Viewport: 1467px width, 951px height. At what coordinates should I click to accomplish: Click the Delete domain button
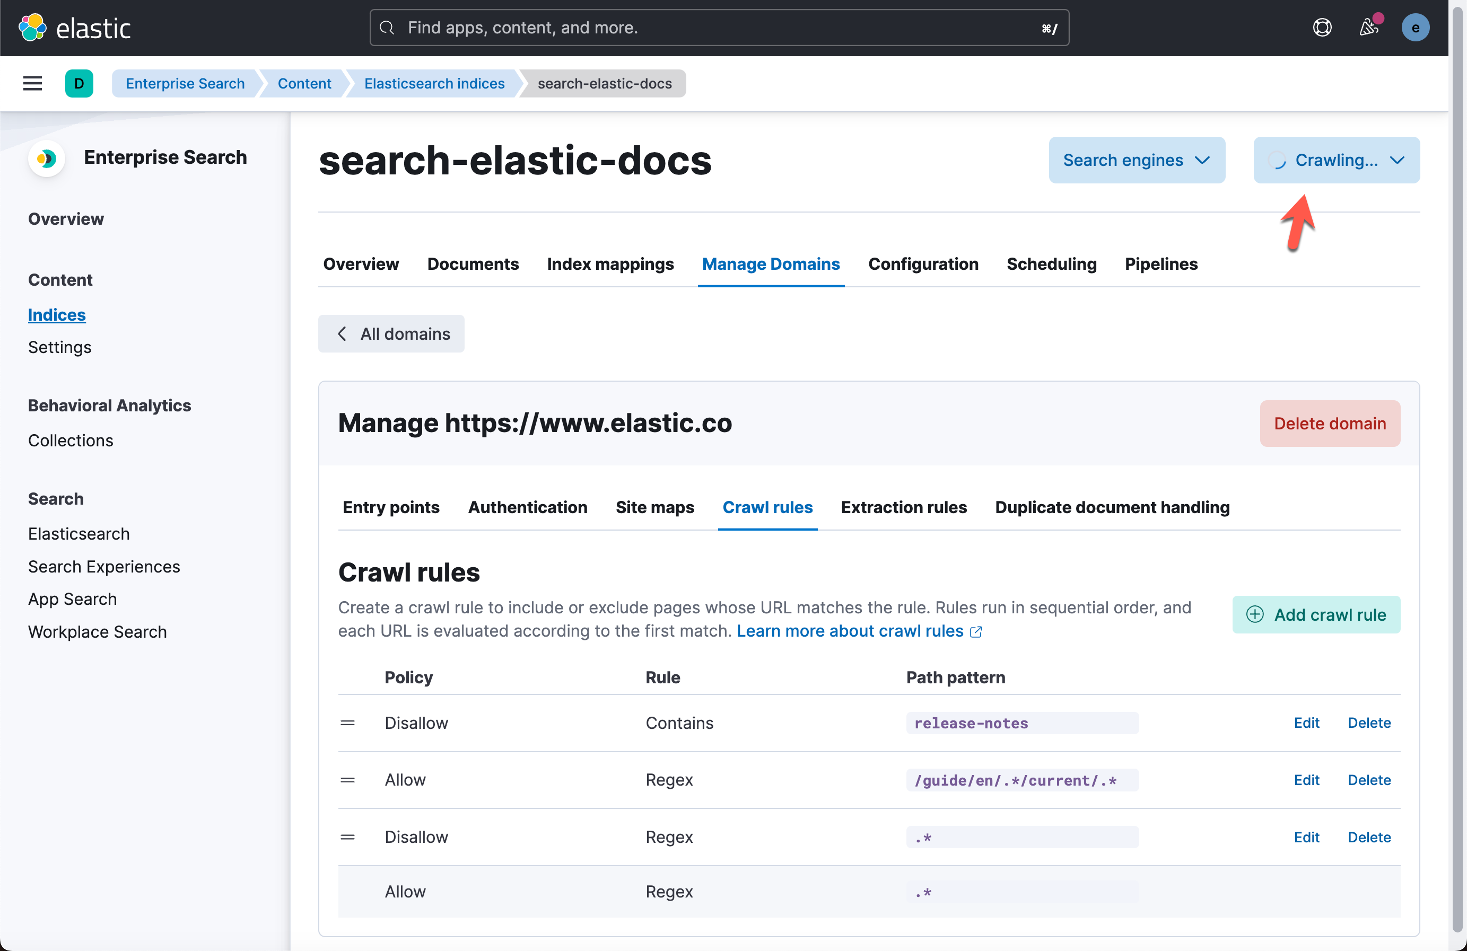1330,424
